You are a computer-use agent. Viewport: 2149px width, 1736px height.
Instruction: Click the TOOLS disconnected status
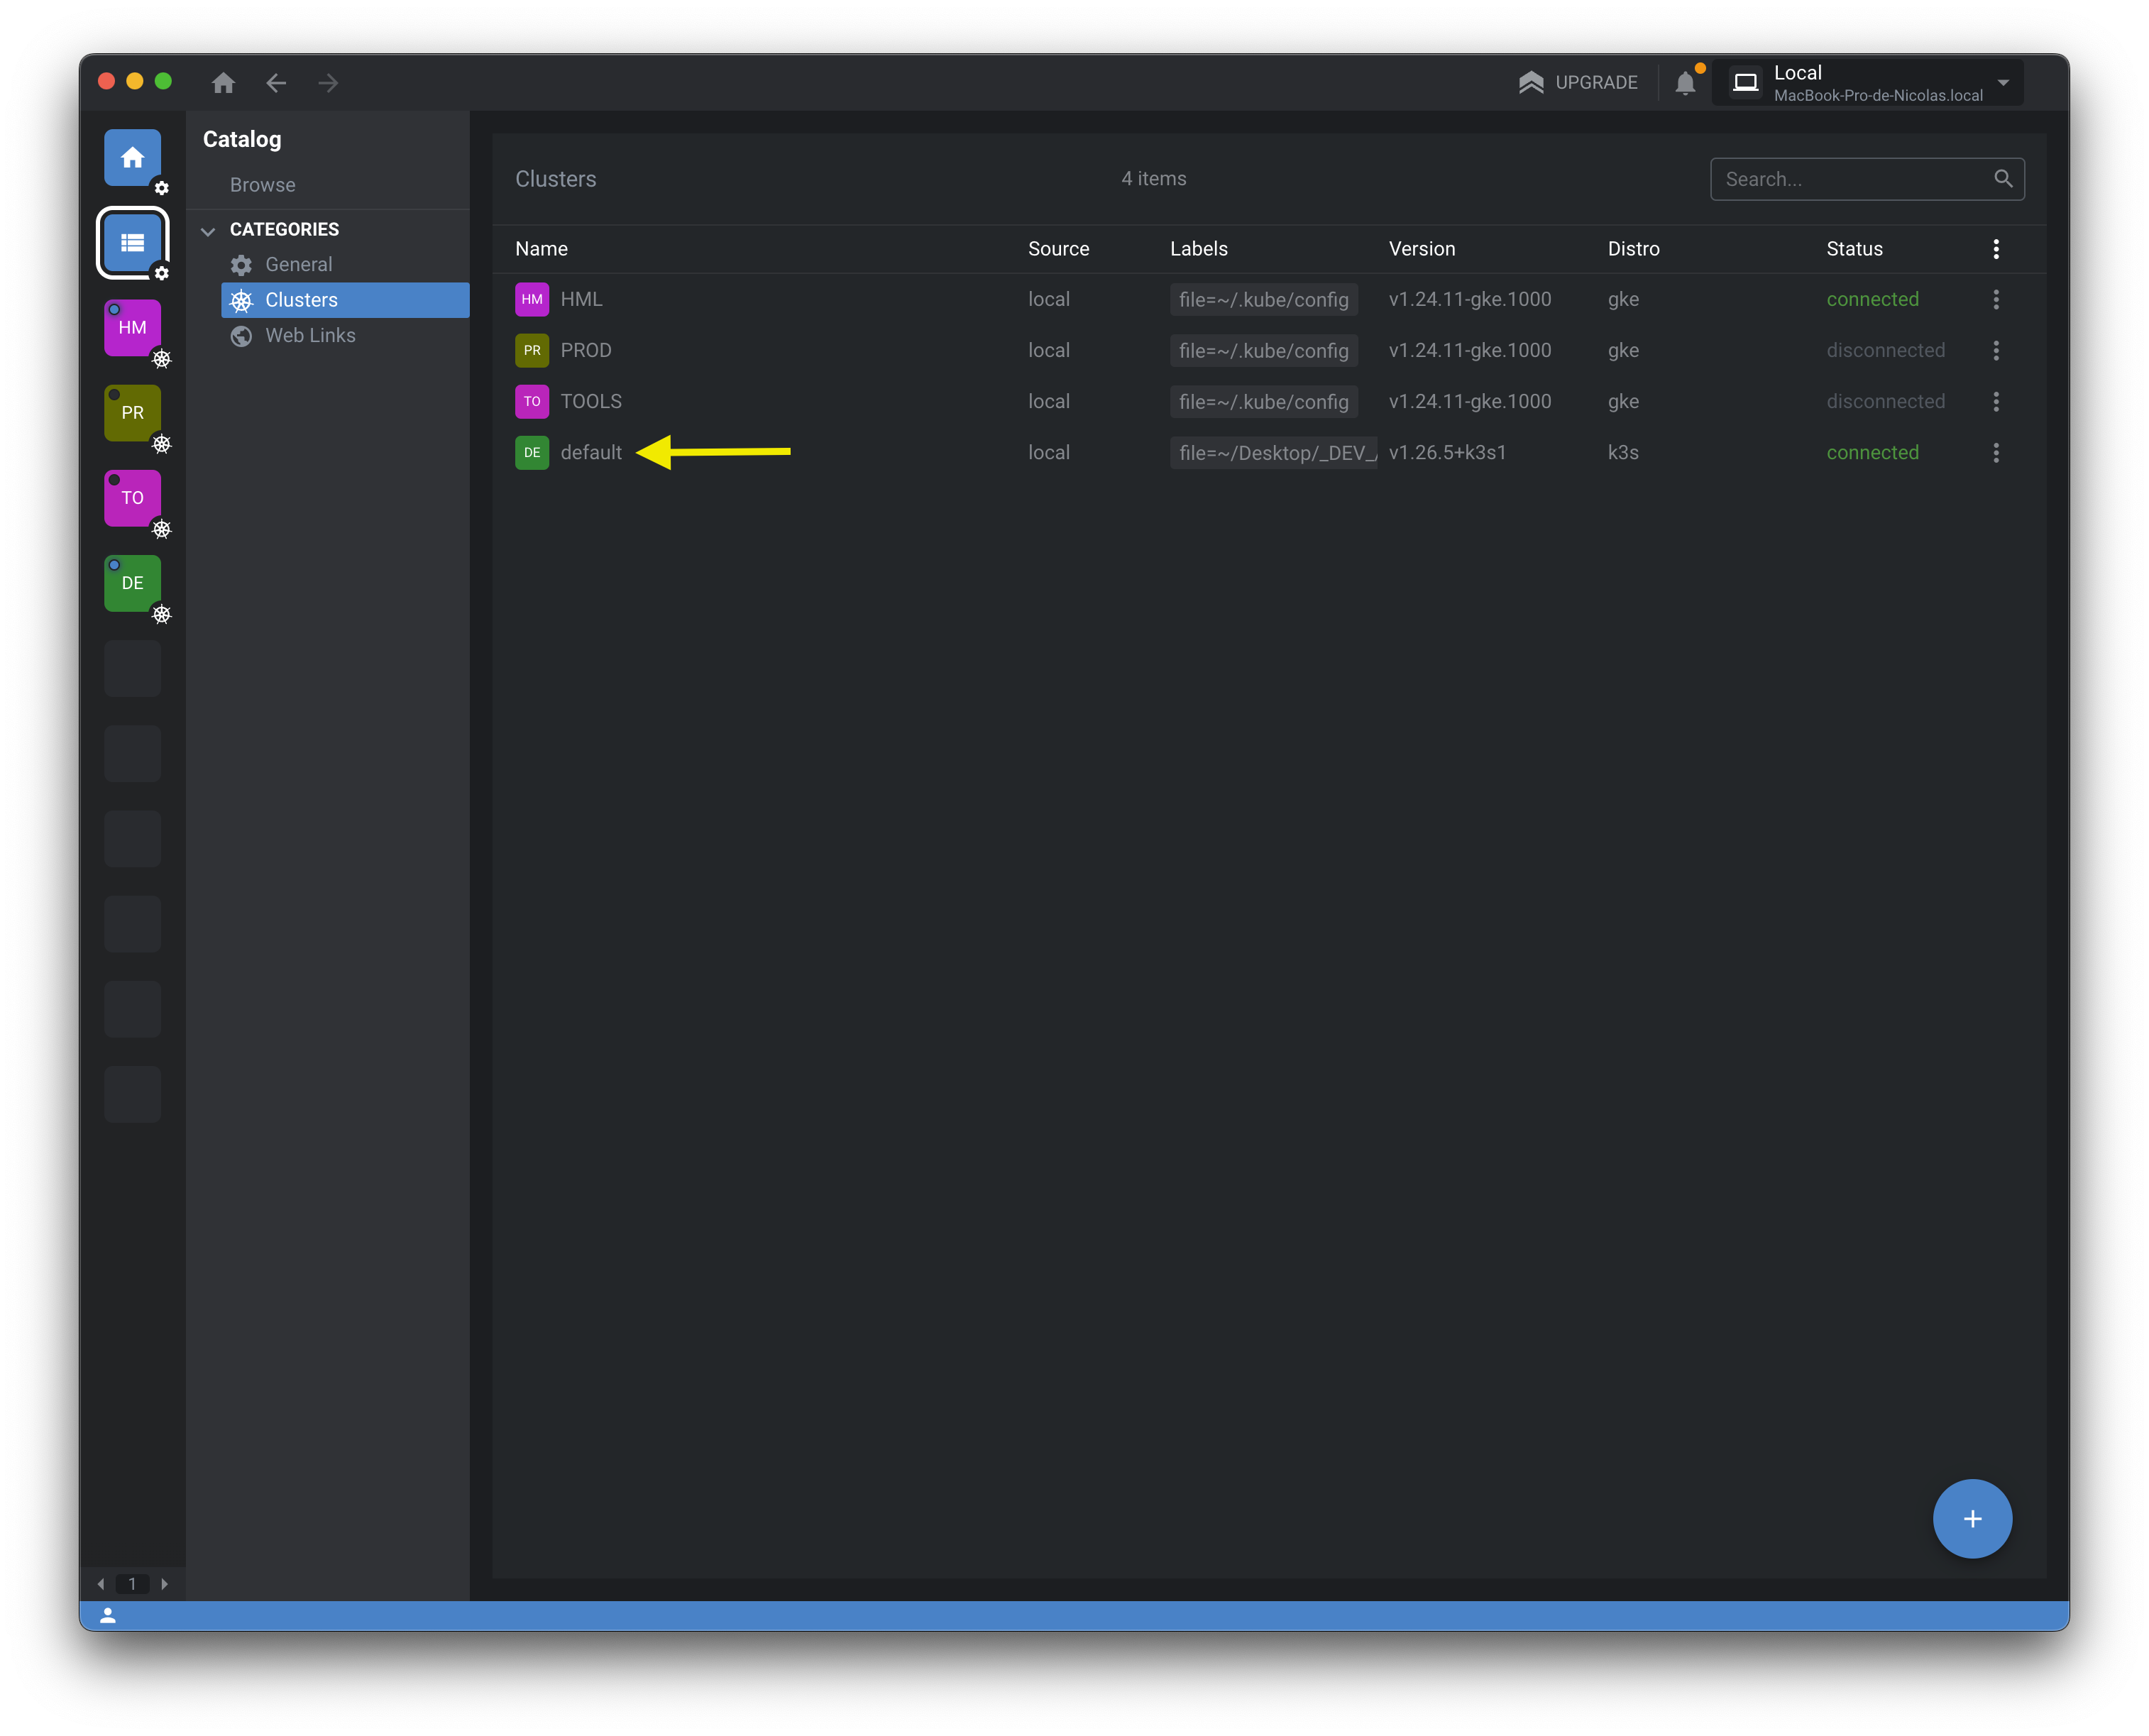1885,401
